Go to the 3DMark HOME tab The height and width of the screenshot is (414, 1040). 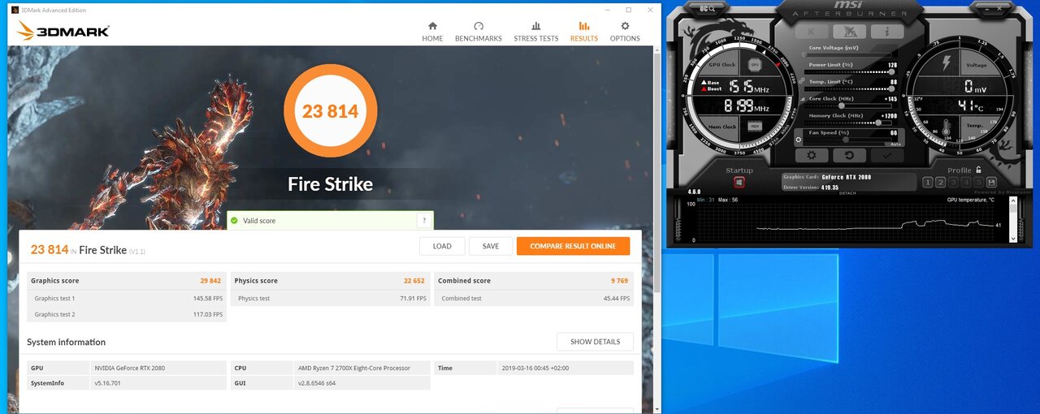[x=432, y=32]
